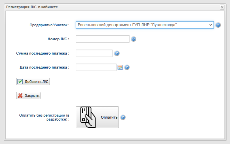The height and width of the screenshot is (144, 230).
Task: Select the Сумма последнего платежа label
Action: [x=43, y=53]
